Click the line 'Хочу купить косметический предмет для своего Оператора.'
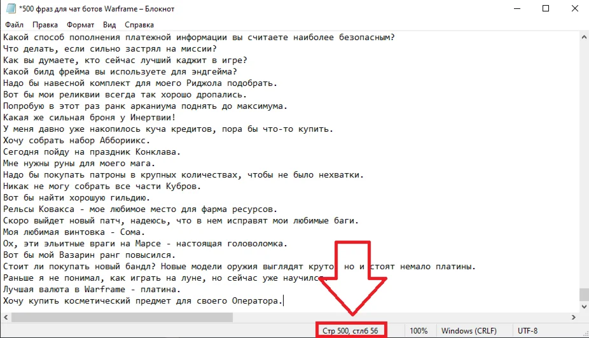Viewport: 589px width, 338px height. [x=142, y=301]
